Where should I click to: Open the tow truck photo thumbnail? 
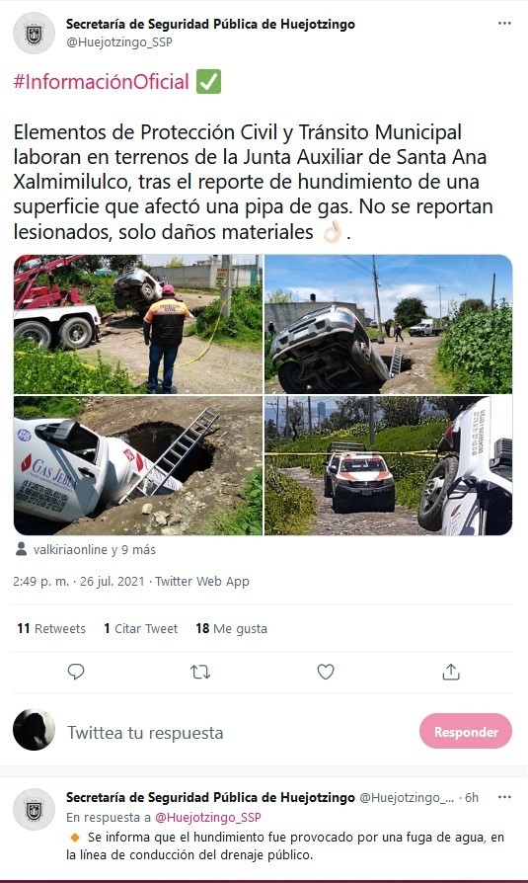tap(138, 324)
